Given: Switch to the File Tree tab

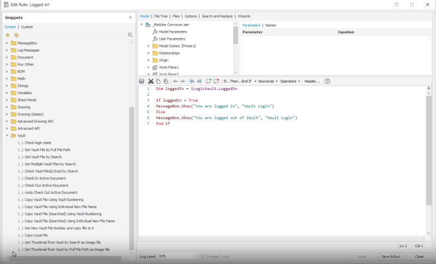Looking at the screenshot, I should [x=161, y=16].
